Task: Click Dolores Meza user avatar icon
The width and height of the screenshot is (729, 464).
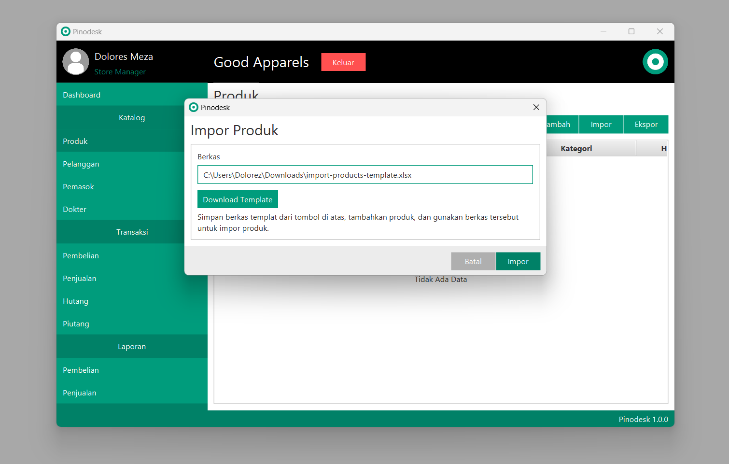Action: coord(76,62)
